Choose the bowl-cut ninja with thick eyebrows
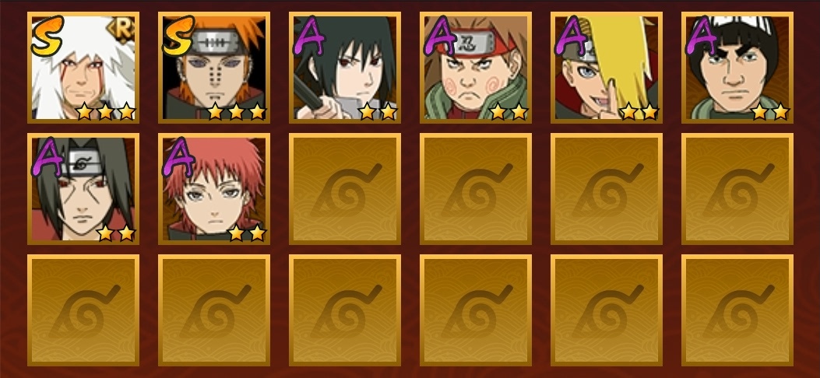Screen dimensions: 820x378 point(737,68)
